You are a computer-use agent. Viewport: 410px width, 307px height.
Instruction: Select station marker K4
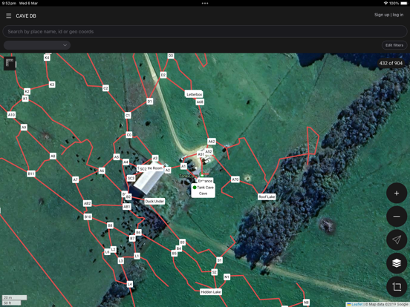[47, 57]
